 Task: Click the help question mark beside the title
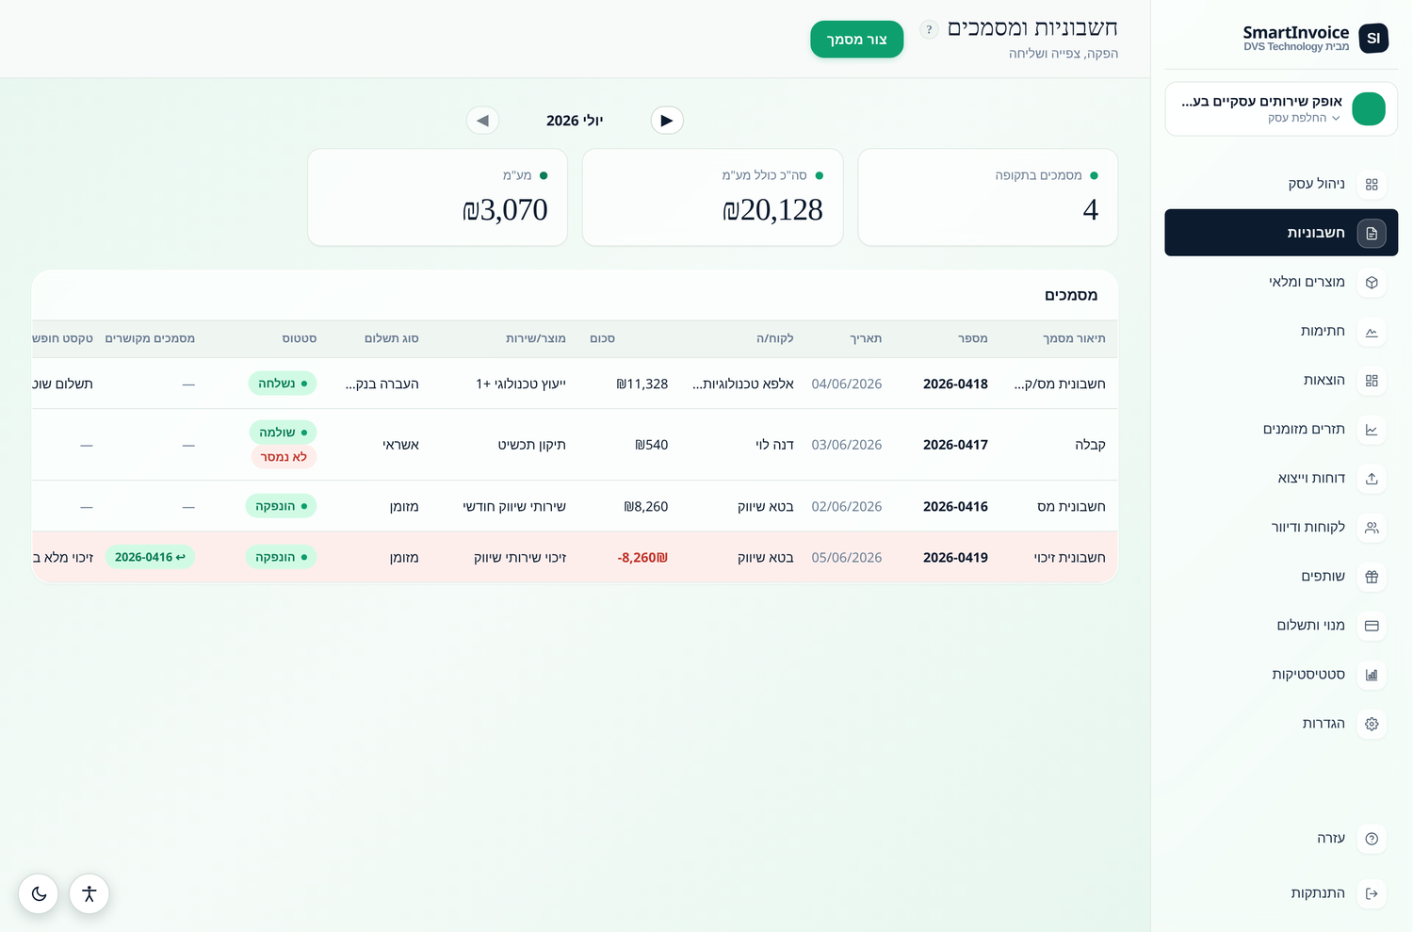tap(929, 29)
